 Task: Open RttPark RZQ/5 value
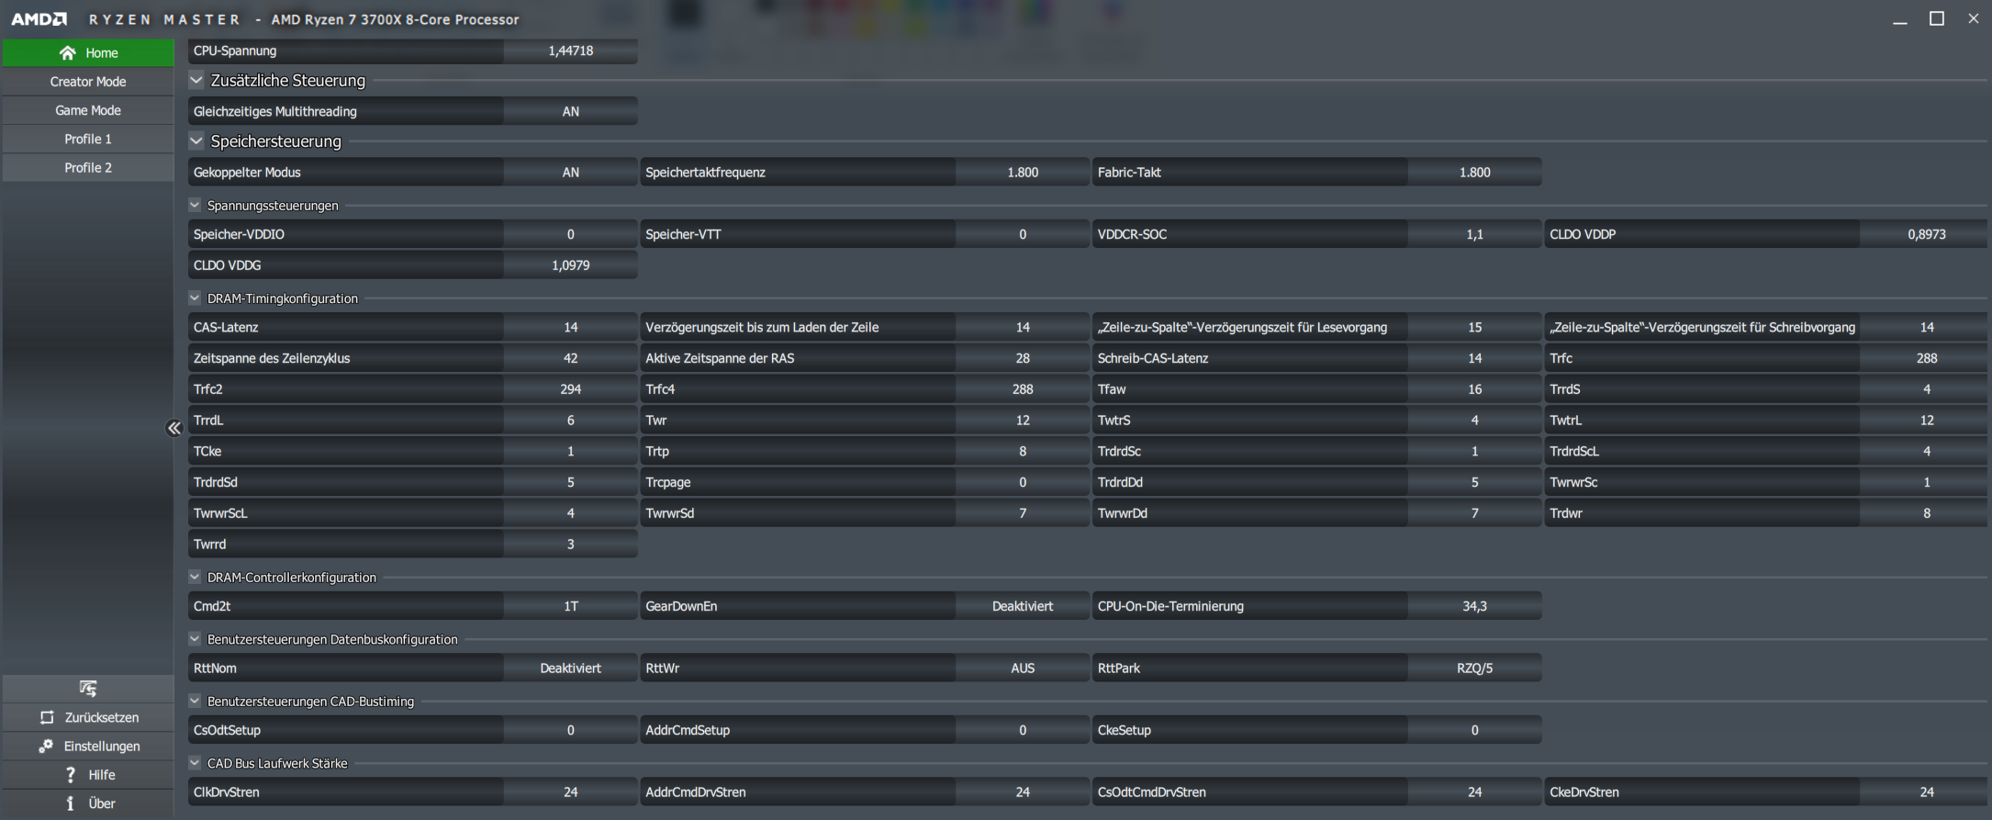[1474, 668]
